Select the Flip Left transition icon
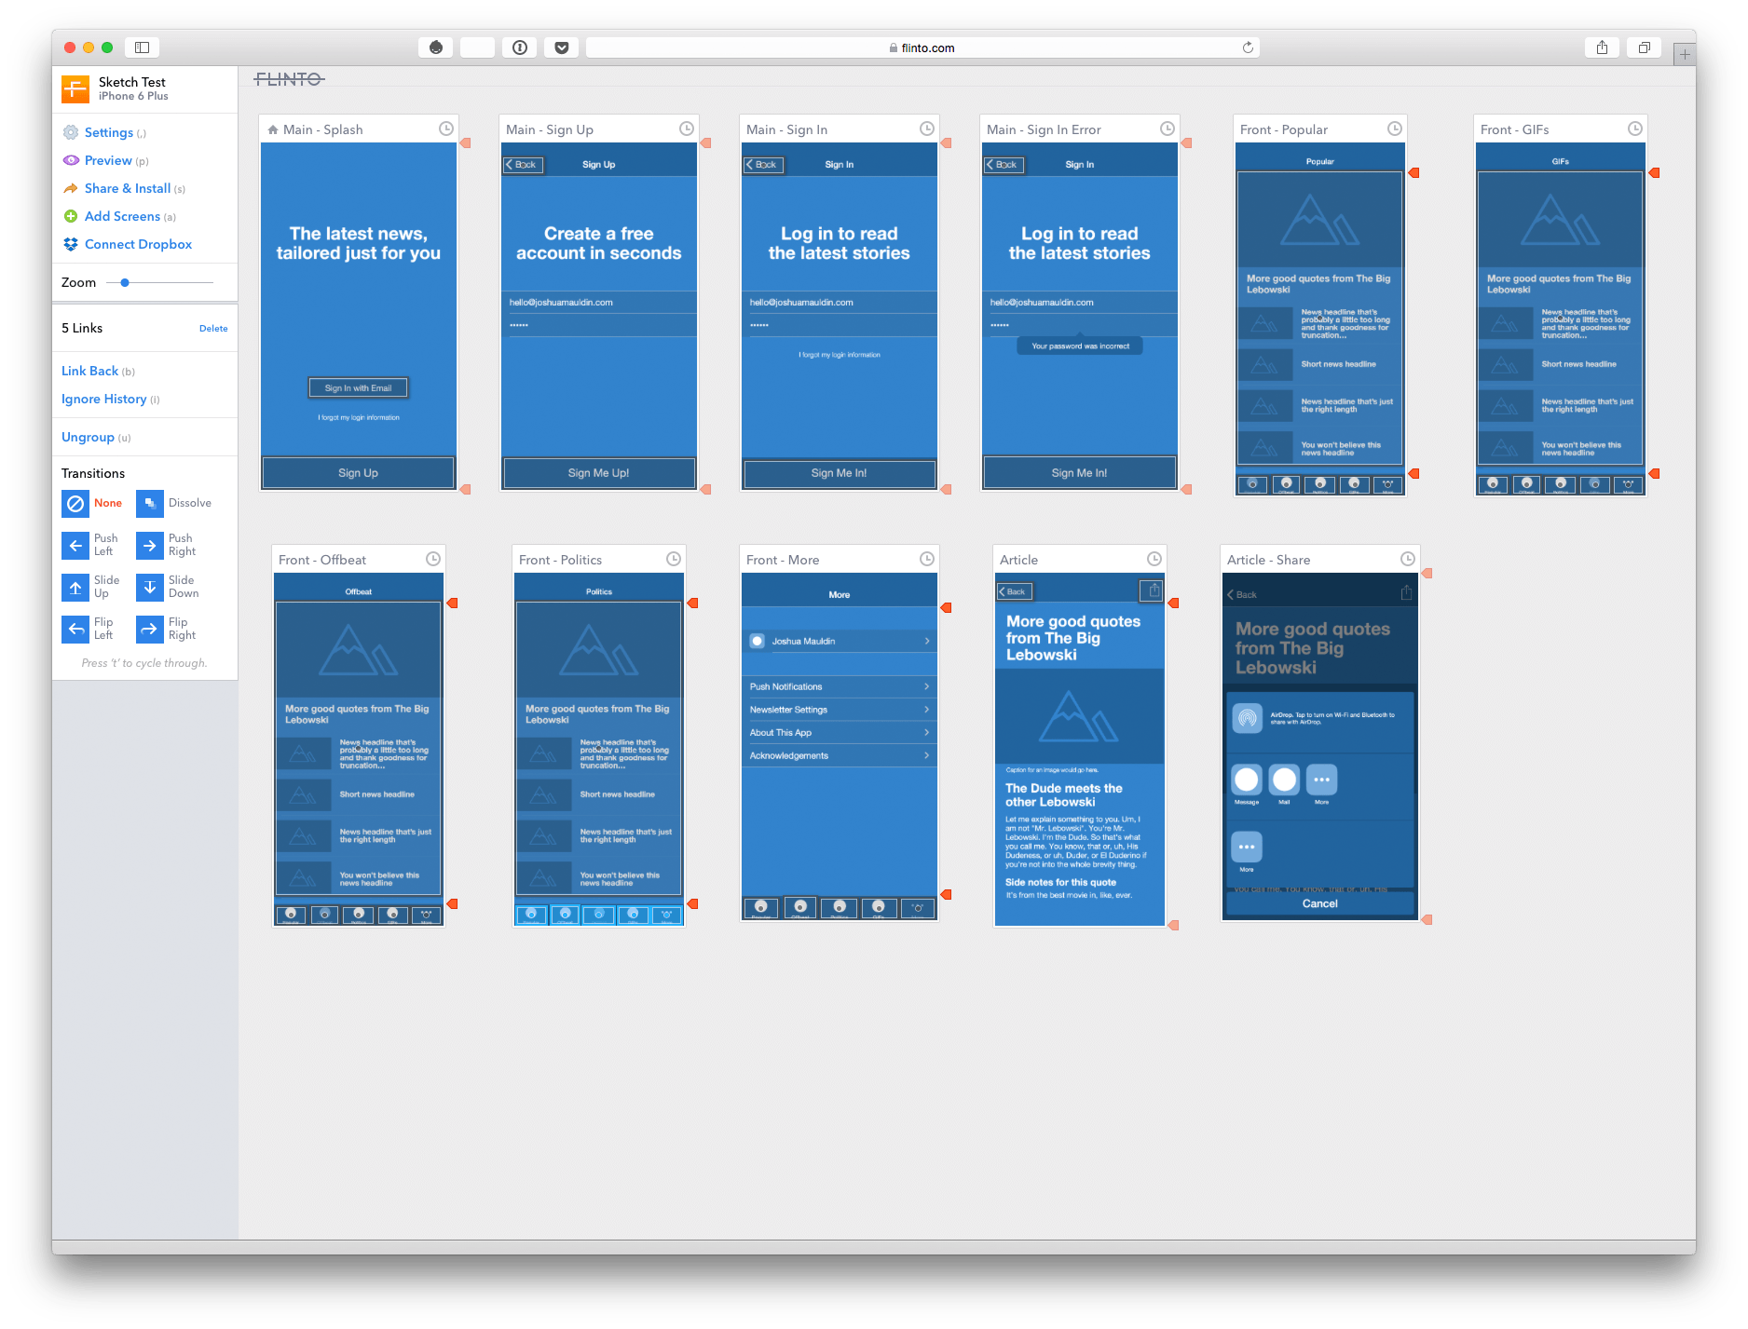 [x=75, y=629]
